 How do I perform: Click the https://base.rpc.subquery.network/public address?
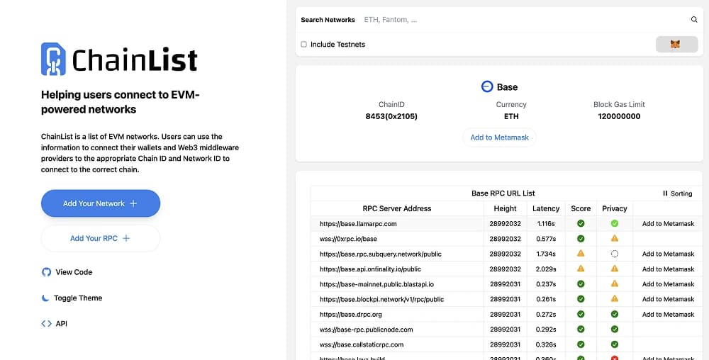pos(381,254)
